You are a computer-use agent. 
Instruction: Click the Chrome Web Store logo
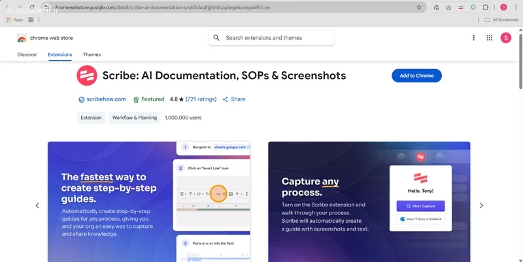click(x=22, y=38)
